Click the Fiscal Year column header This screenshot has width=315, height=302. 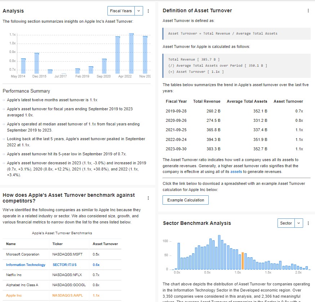(176, 101)
